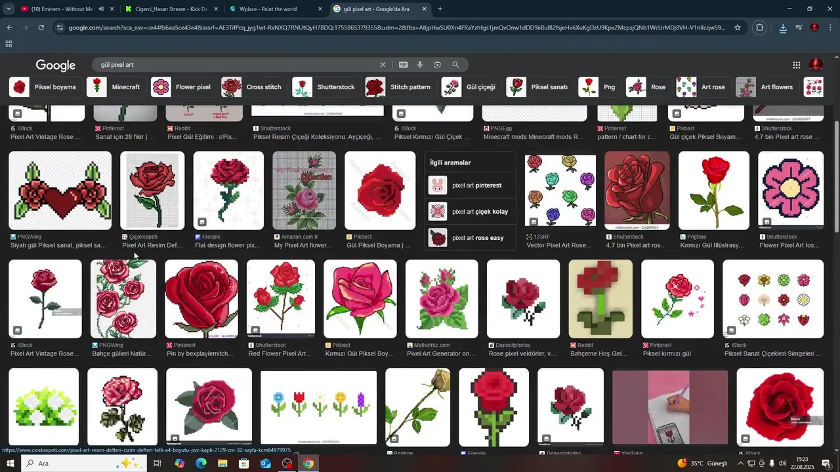The width and height of the screenshot is (840, 472).
Task: Open related search pixel art pinterest
Action: click(469, 186)
